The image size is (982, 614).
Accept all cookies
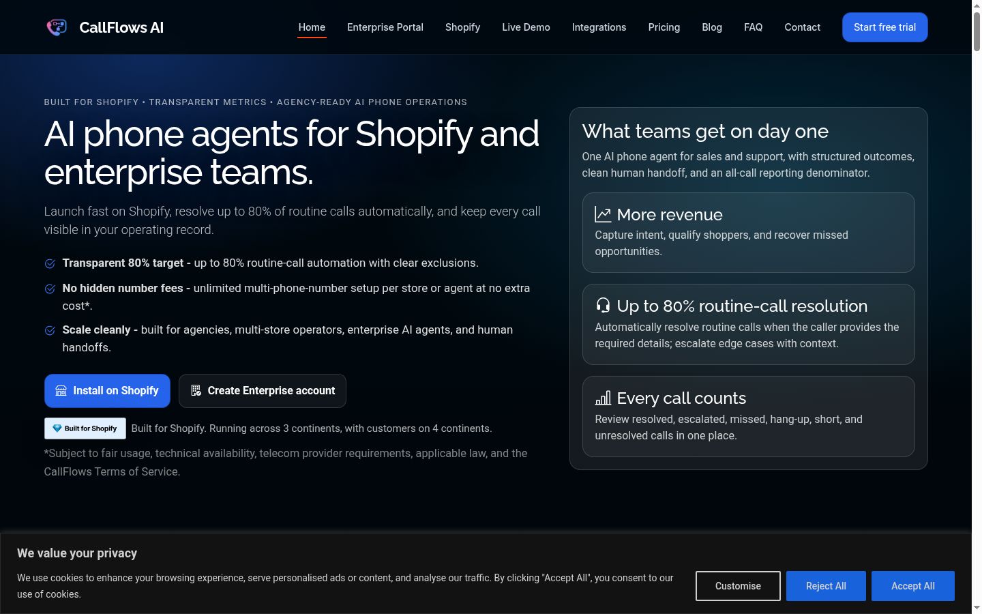[x=913, y=586]
